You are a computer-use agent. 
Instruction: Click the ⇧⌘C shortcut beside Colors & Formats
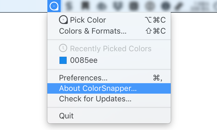point(156,31)
